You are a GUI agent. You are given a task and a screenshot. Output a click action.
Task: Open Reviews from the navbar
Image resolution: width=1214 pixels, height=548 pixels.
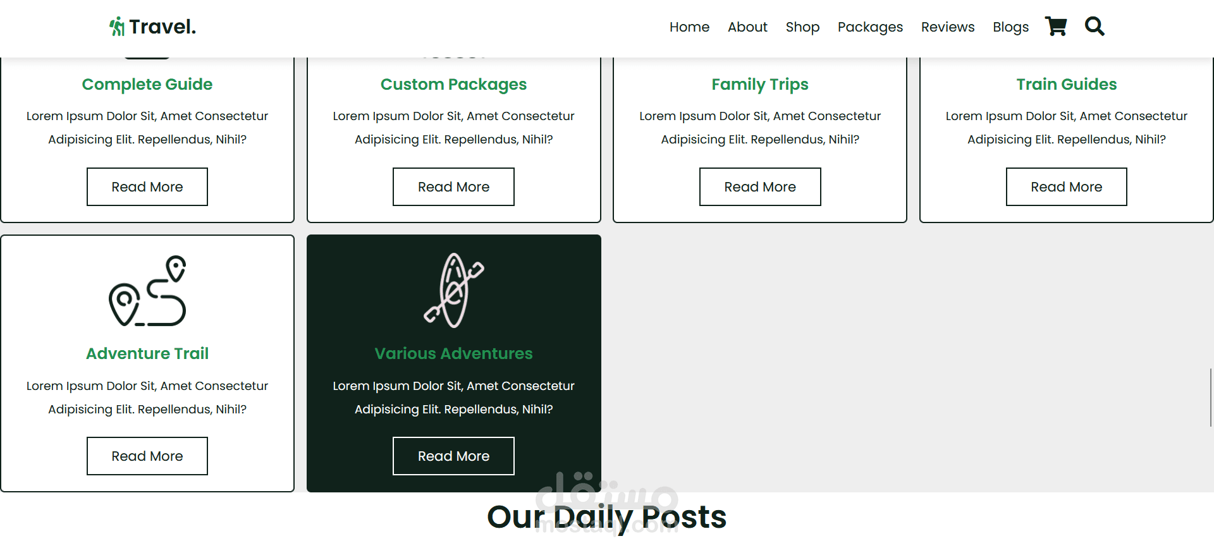948,27
